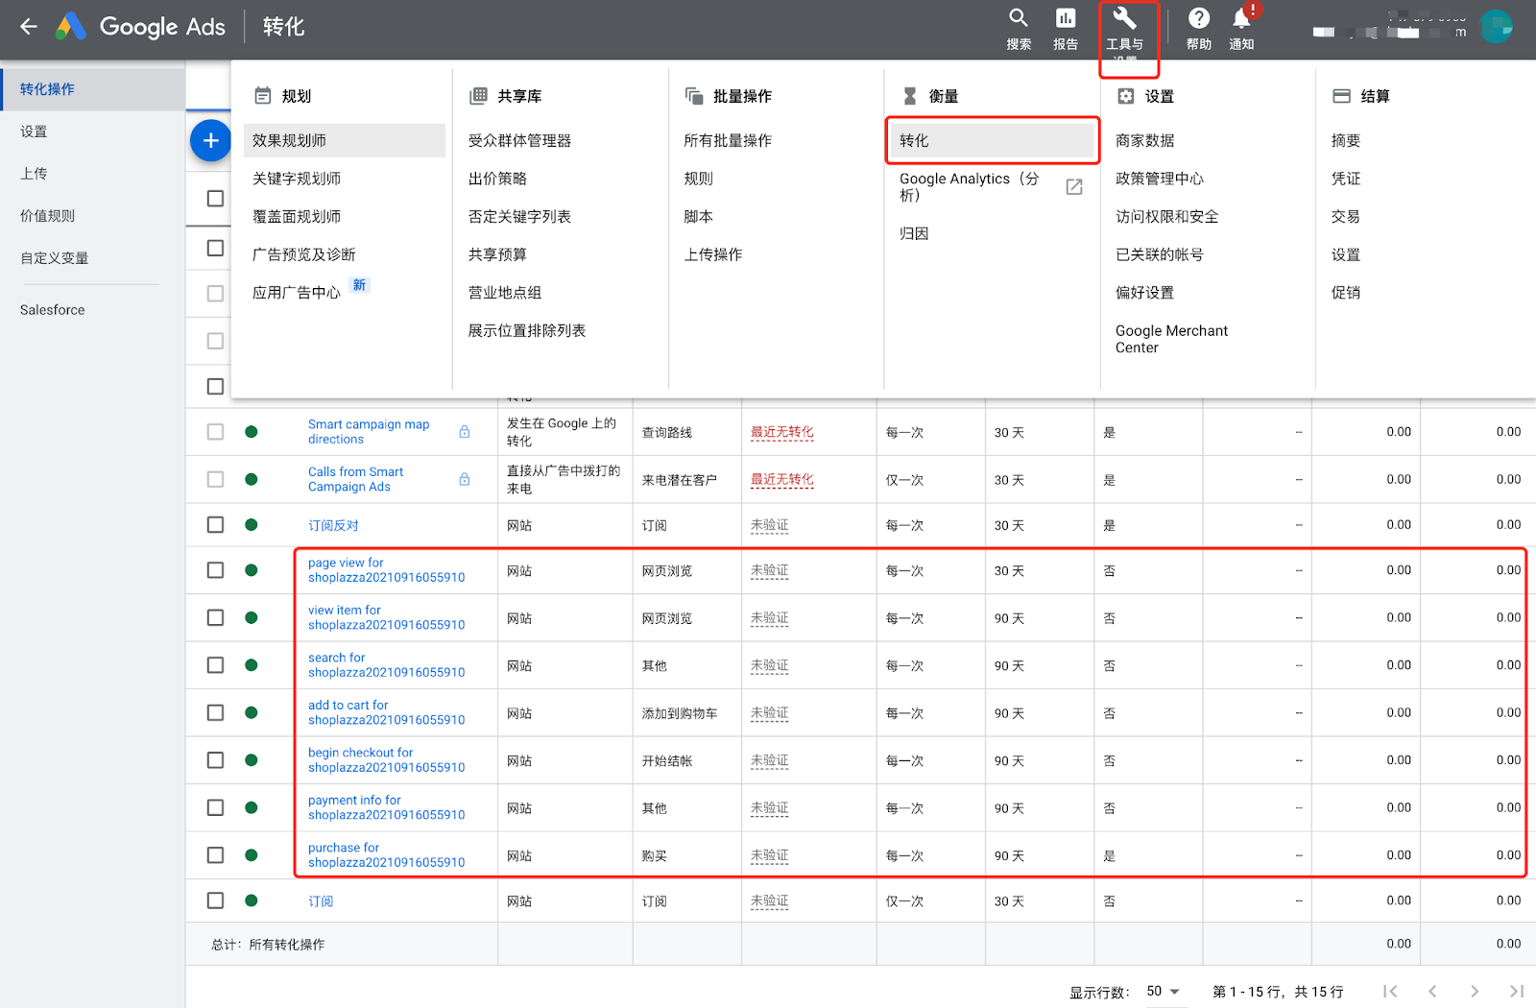Click 开始结帐 category cell
This screenshot has height=1008, width=1536.
click(667, 761)
